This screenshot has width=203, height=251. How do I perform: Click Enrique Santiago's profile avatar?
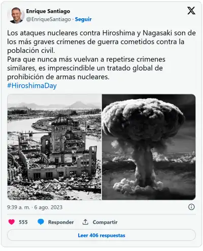tap(16, 15)
